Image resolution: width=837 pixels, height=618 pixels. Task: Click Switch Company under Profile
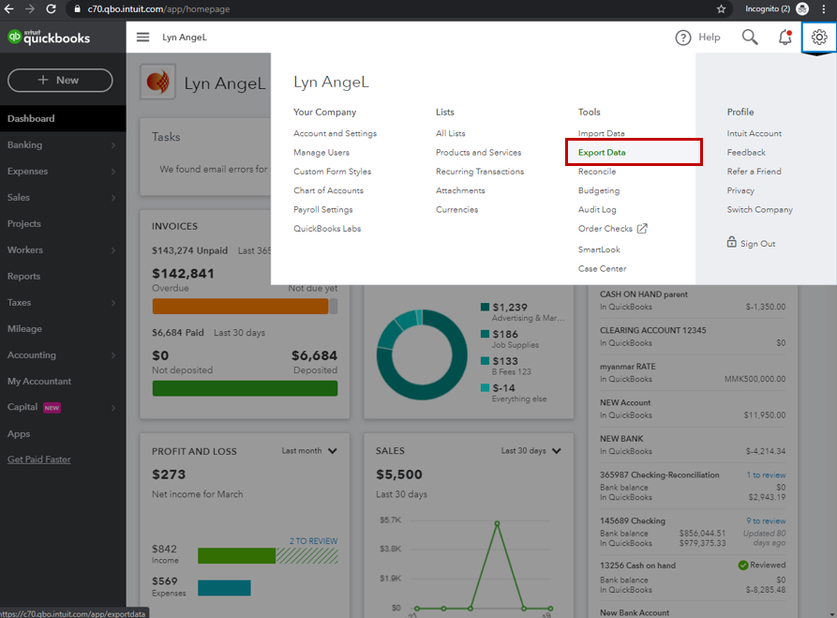click(x=759, y=209)
